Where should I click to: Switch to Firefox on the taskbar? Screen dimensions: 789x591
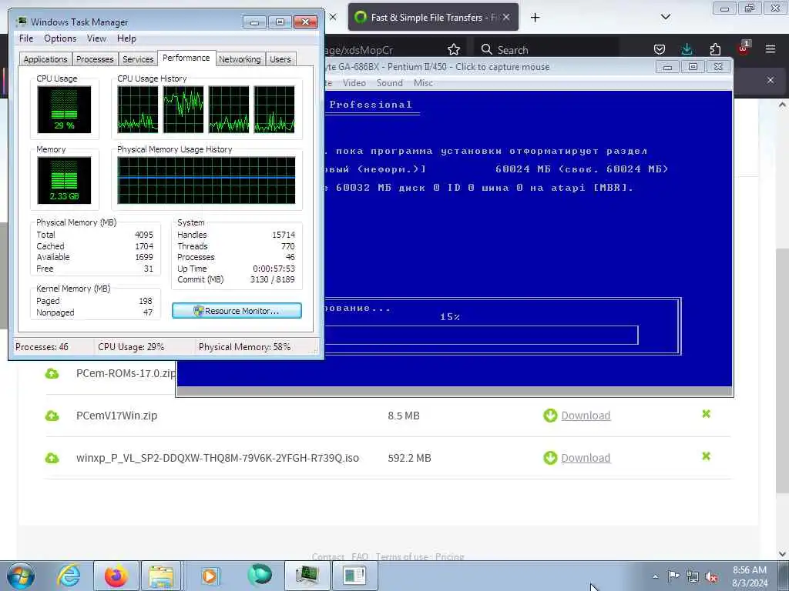click(116, 576)
